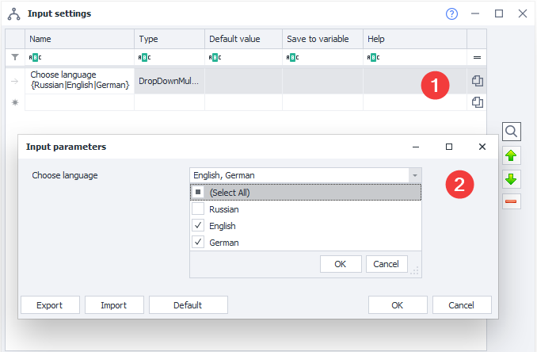Screen dimensions: 537x352
Task: Click the filter funnel icon
Action: click(15, 57)
